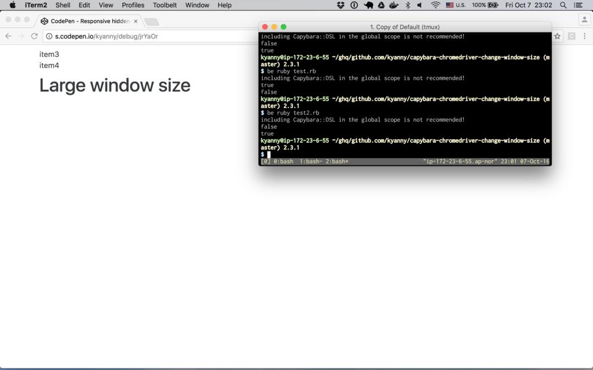593x370 pixels.
Task: Click the Evernote elephant menu bar icon
Action: [368, 5]
